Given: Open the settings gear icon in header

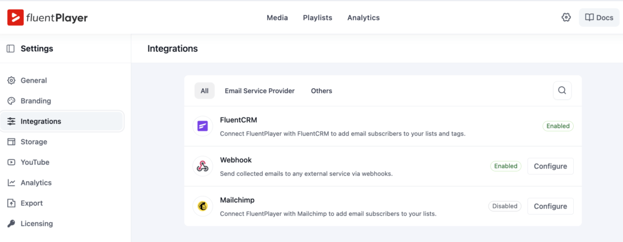Looking at the screenshot, I should (x=566, y=18).
